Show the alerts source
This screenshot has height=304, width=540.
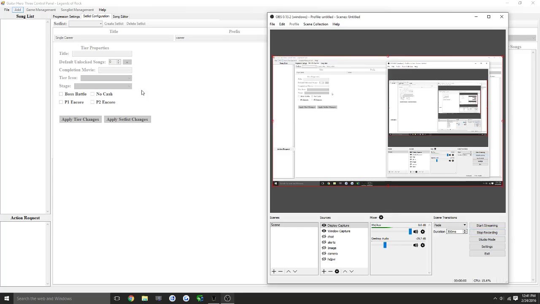[x=324, y=242]
